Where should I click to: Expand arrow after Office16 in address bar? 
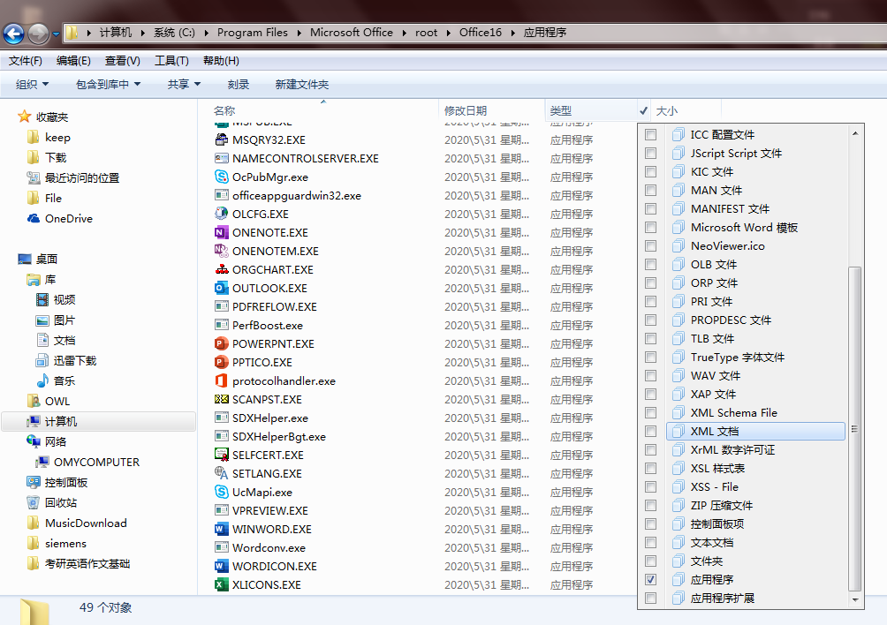[x=512, y=33]
